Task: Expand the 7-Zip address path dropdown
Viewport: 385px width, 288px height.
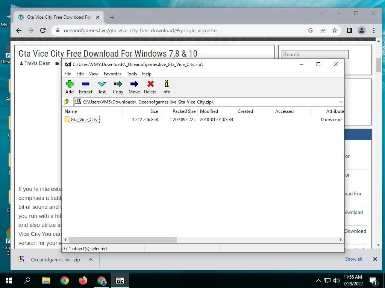Action: pyautogui.click(x=341, y=102)
